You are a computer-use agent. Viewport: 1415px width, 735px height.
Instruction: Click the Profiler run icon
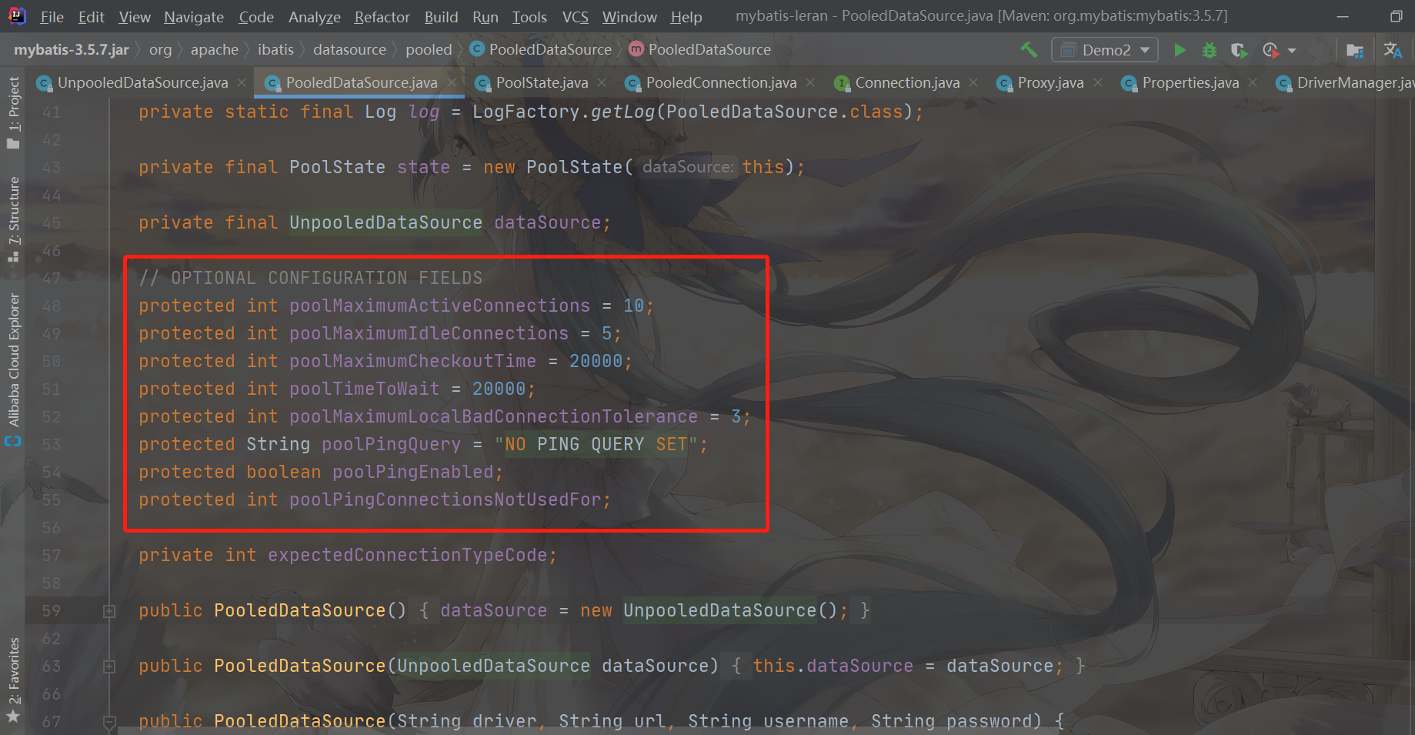[x=1270, y=50]
